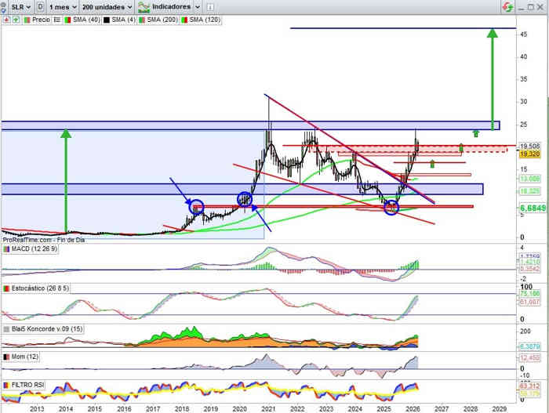Select the SMA (40) indicator label
The width and height of the screenshot is (549, 413).
click(88, 19)
